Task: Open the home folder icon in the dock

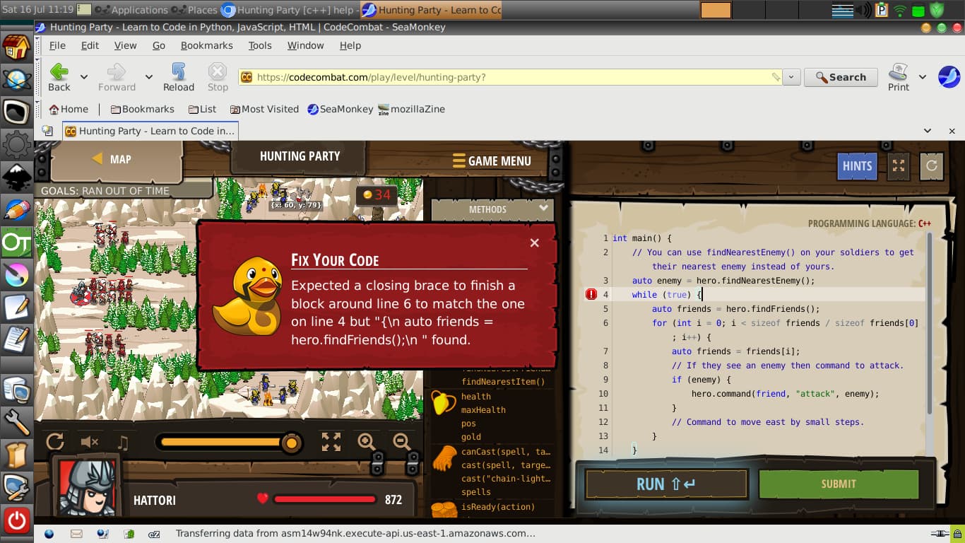Action: click(x=16, y=47)
